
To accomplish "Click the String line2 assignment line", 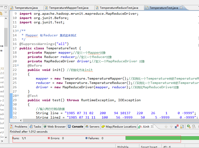I will click(x=117, y=117).
